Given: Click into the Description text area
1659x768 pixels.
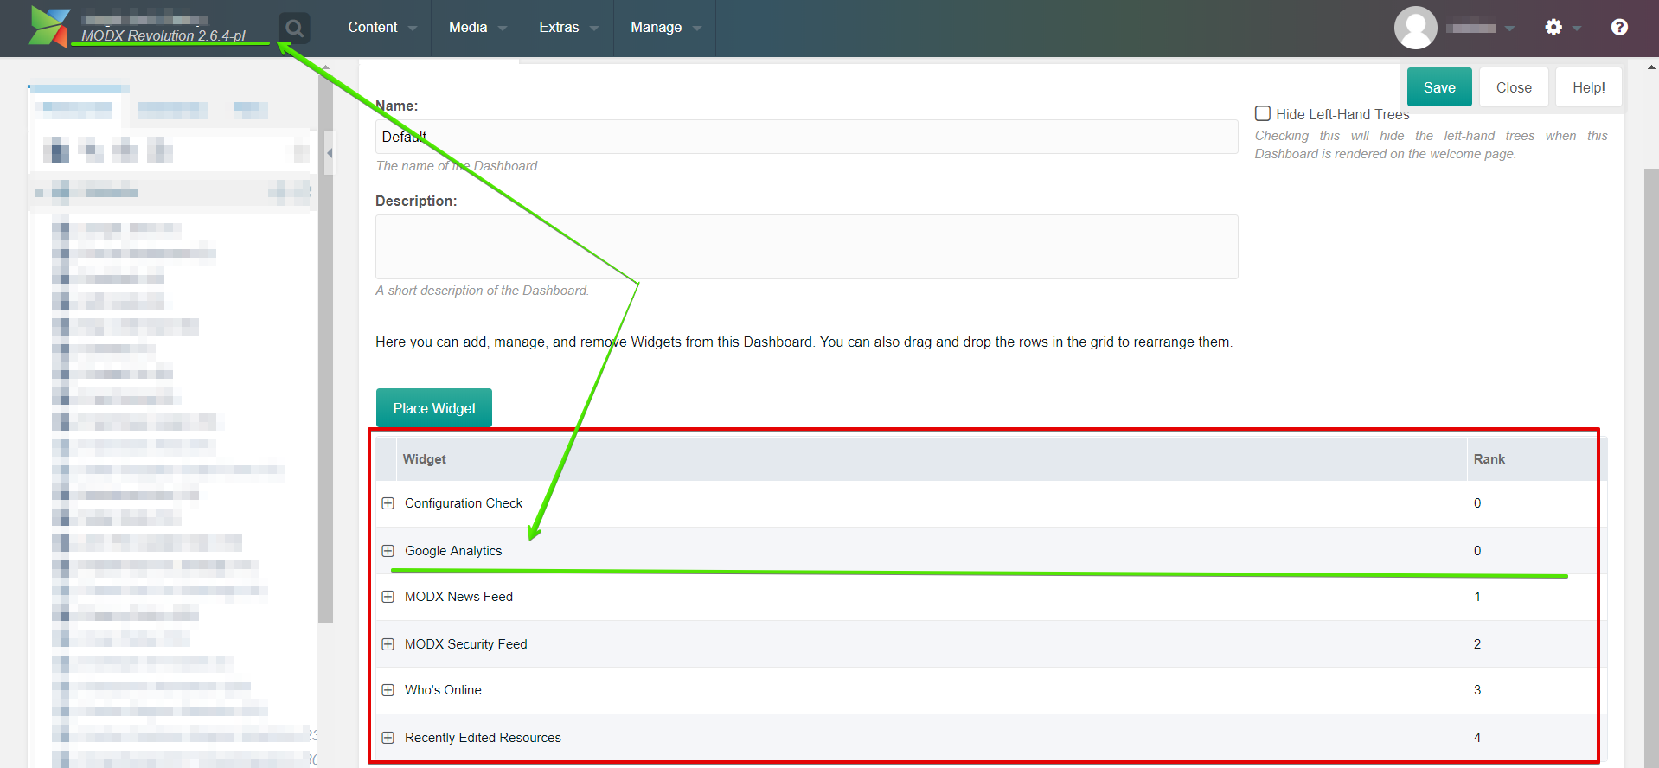Looking at the screenshot, I should click(x=806, y=246).
